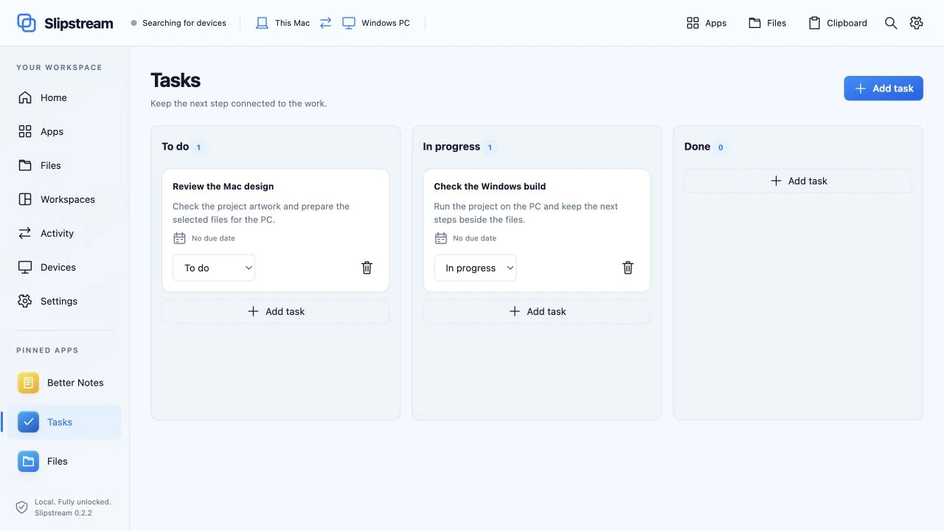
Task: Click the Done column heading
Action: pyautogui.click(x=697, y=147)
